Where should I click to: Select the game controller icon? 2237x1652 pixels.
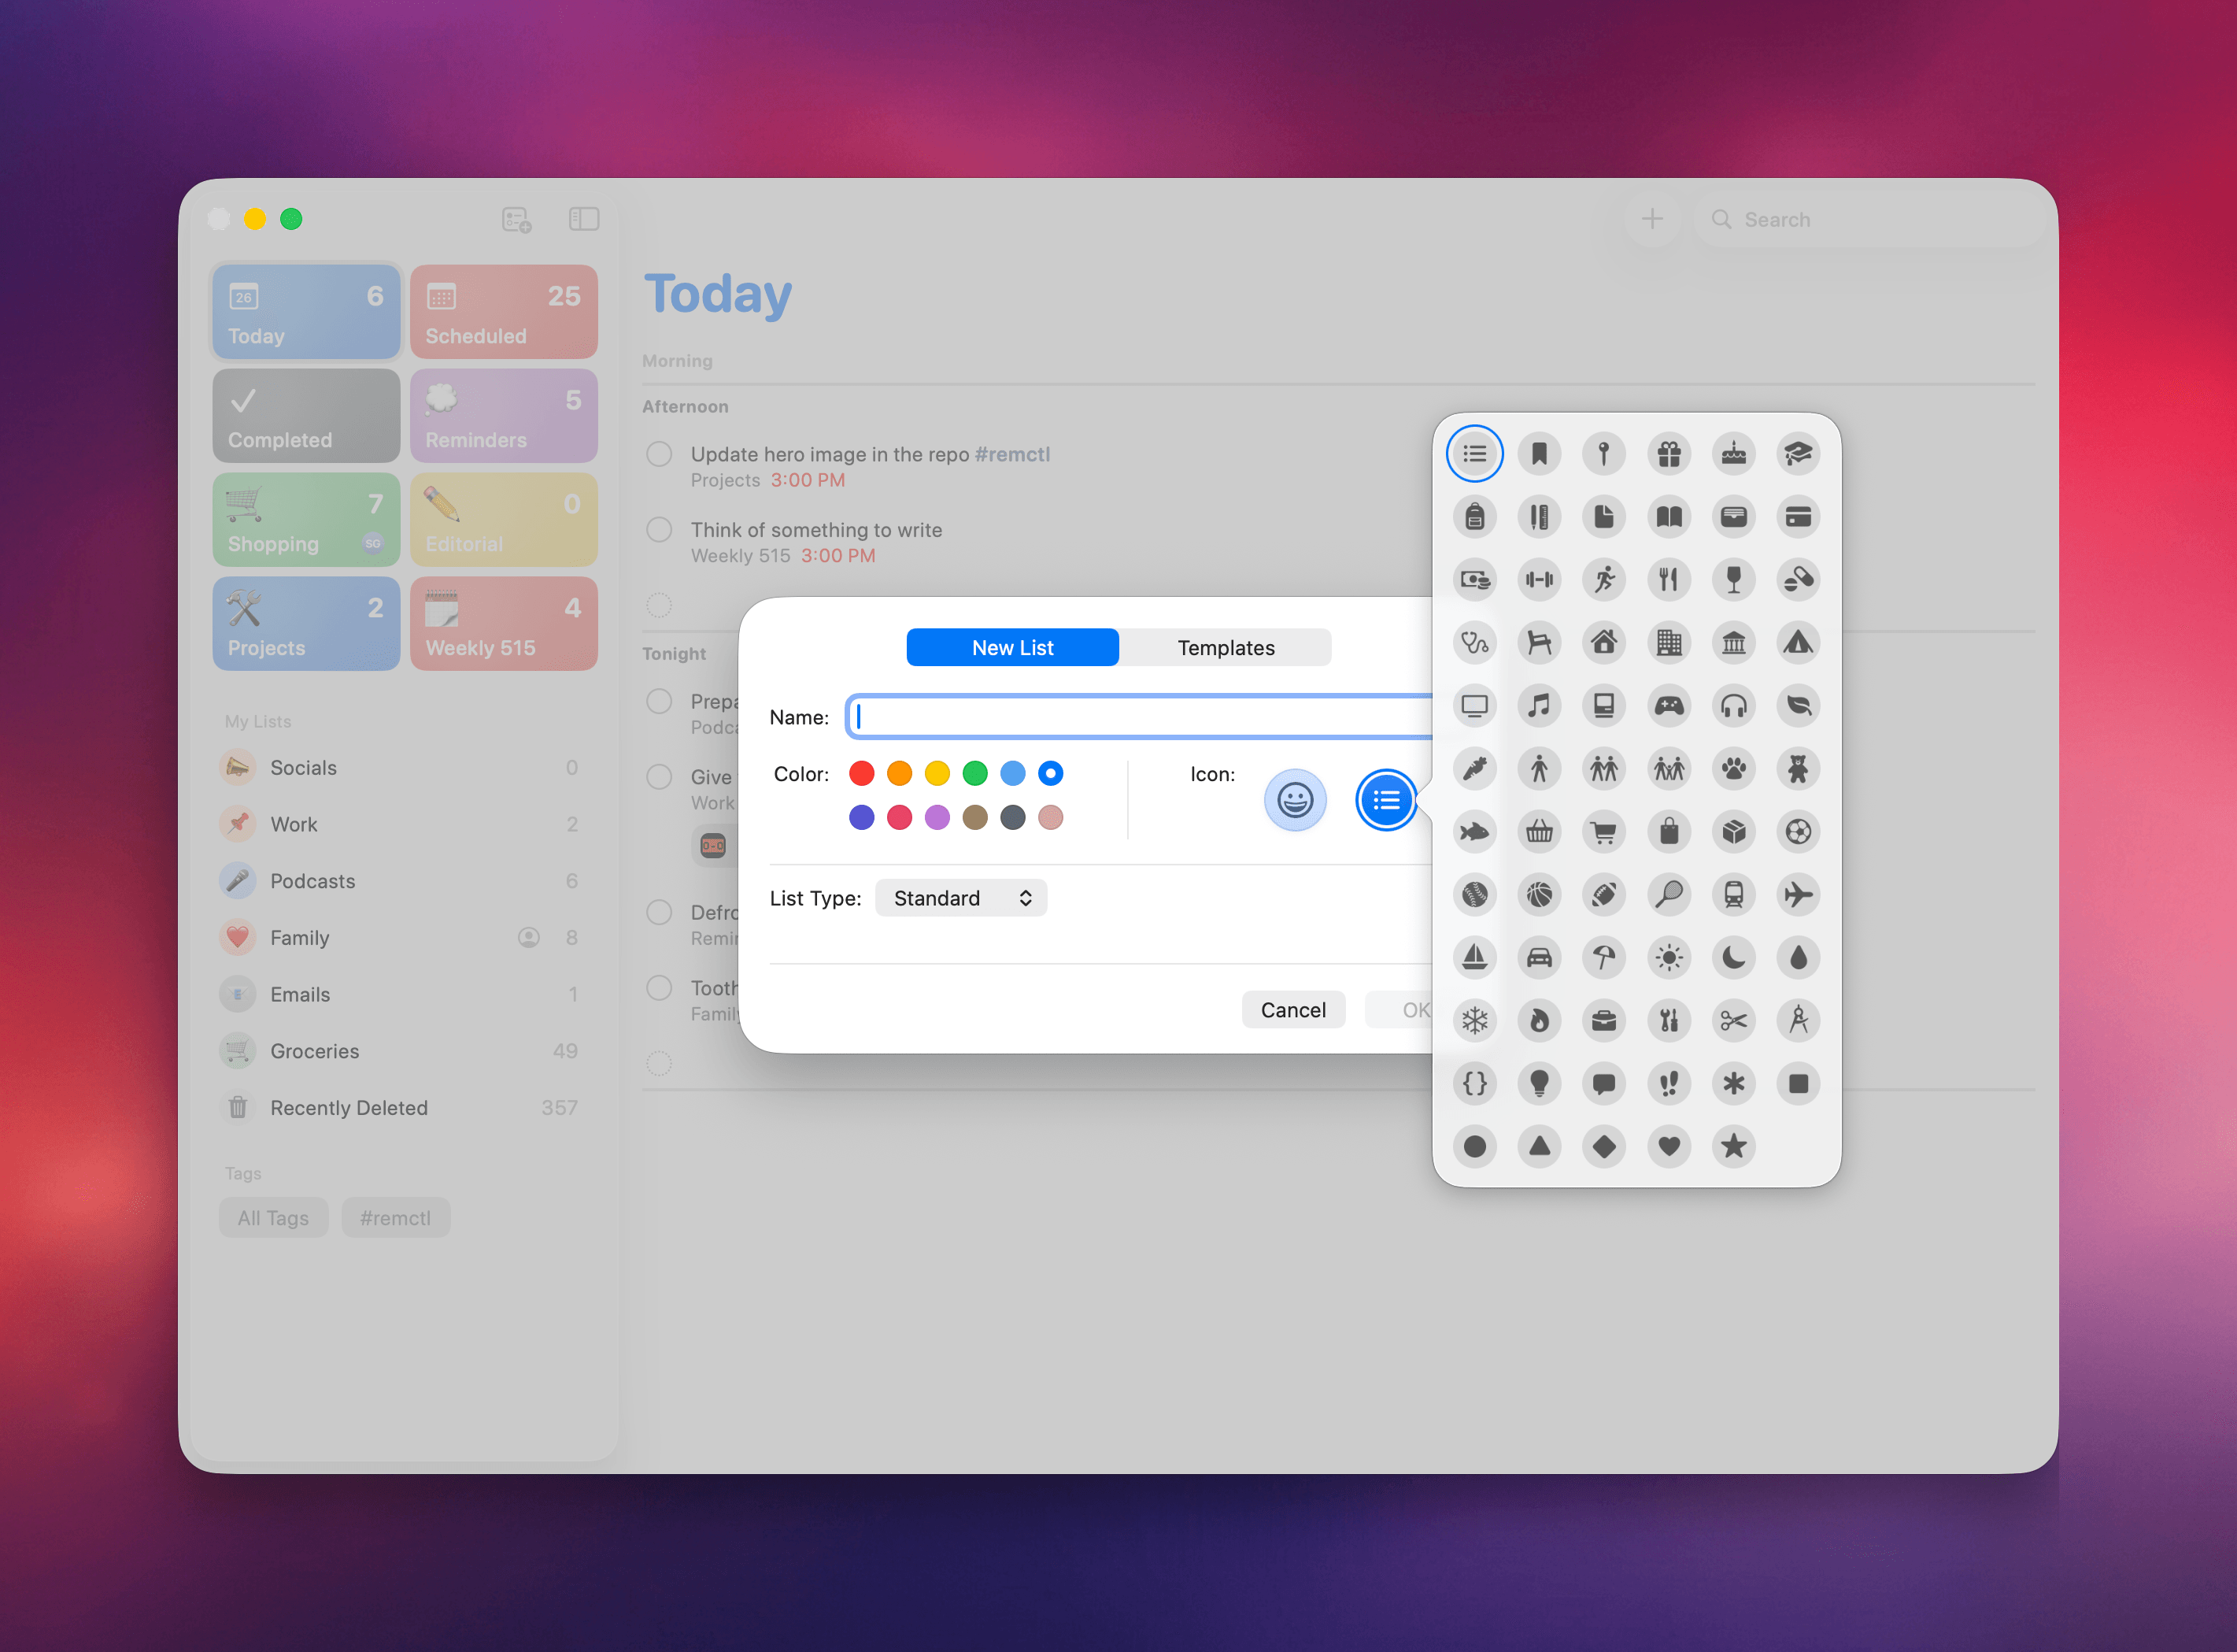point(1669,706)
